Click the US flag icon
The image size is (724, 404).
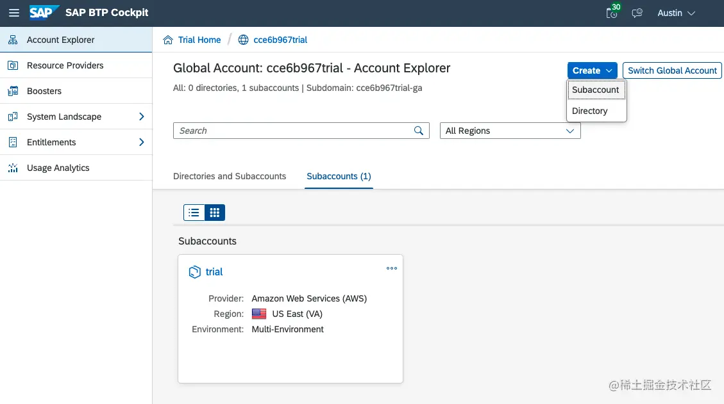coord(259,314)
